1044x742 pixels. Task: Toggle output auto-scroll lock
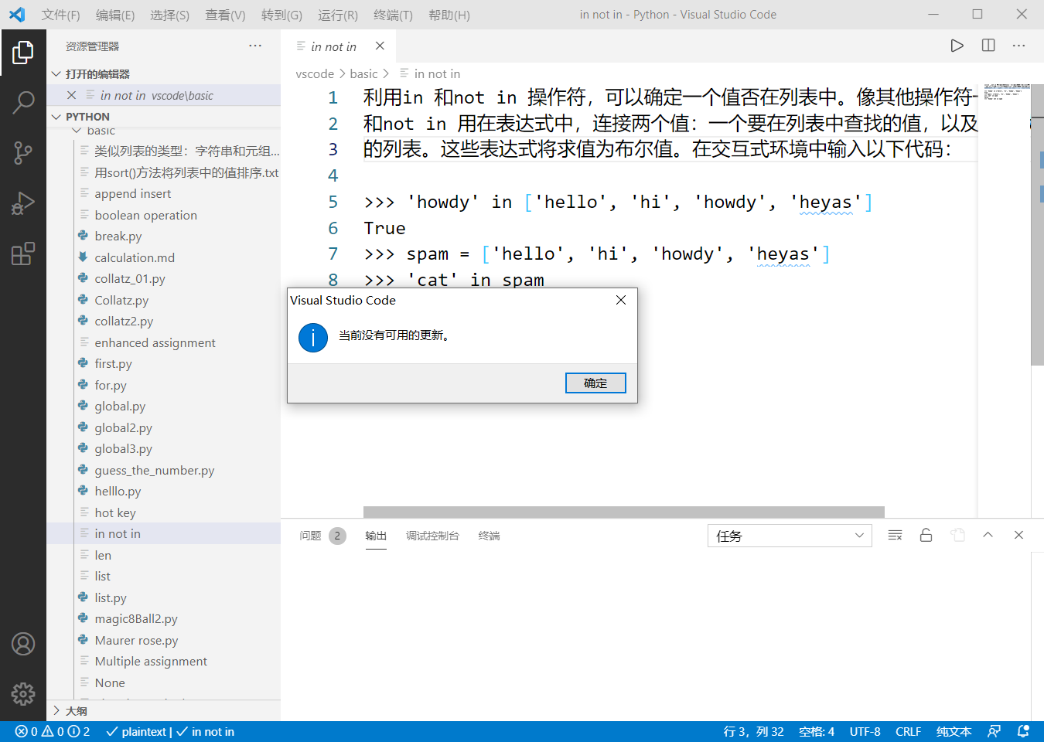click(926, 534)
